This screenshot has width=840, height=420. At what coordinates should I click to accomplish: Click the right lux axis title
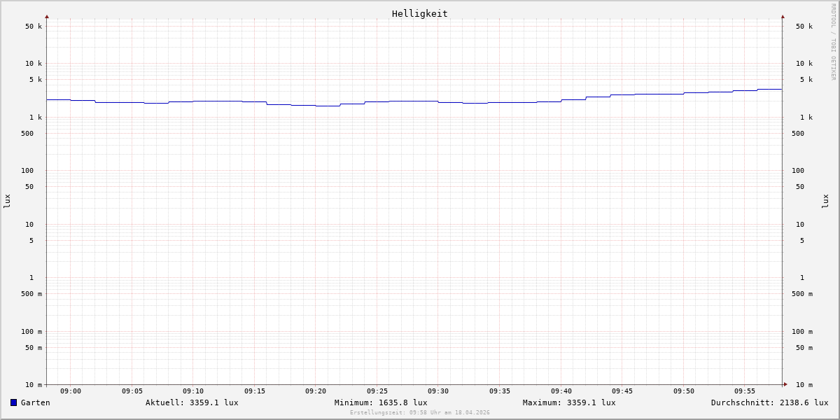(x=825, y=201)
